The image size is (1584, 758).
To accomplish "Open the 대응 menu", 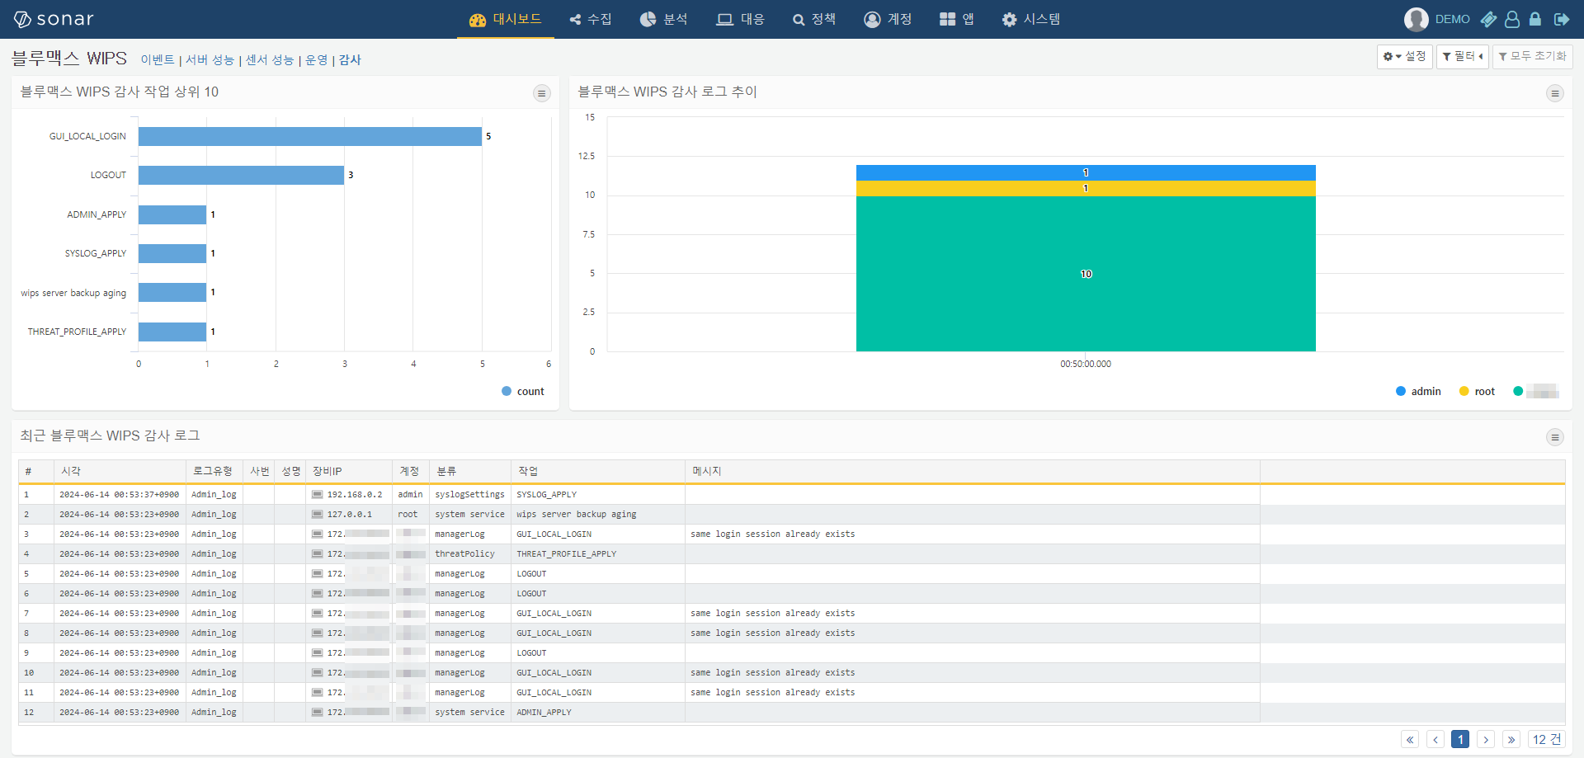I will (x=740, y=19).
